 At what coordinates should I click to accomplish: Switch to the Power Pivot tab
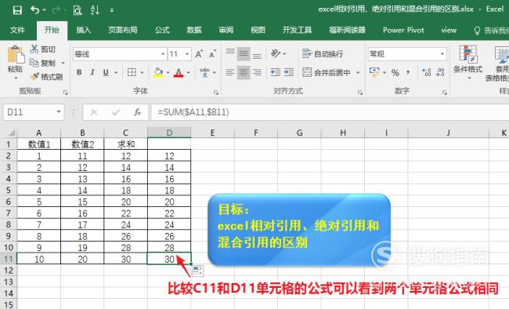tap(403, 31)
